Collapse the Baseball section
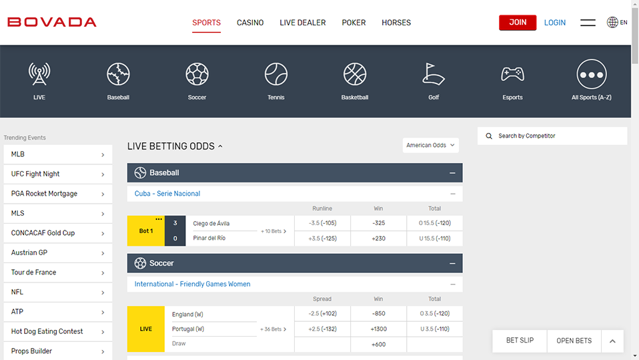Screen dimensions: 639x360 452,173
